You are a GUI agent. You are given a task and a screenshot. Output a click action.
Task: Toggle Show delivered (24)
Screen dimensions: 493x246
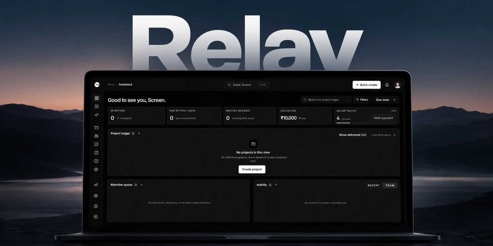(x=353, y=135)
